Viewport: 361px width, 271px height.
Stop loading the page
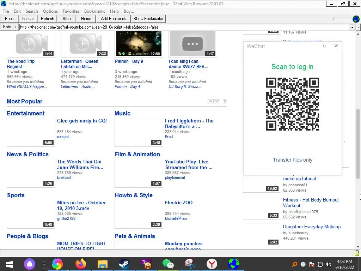(67, 19)
